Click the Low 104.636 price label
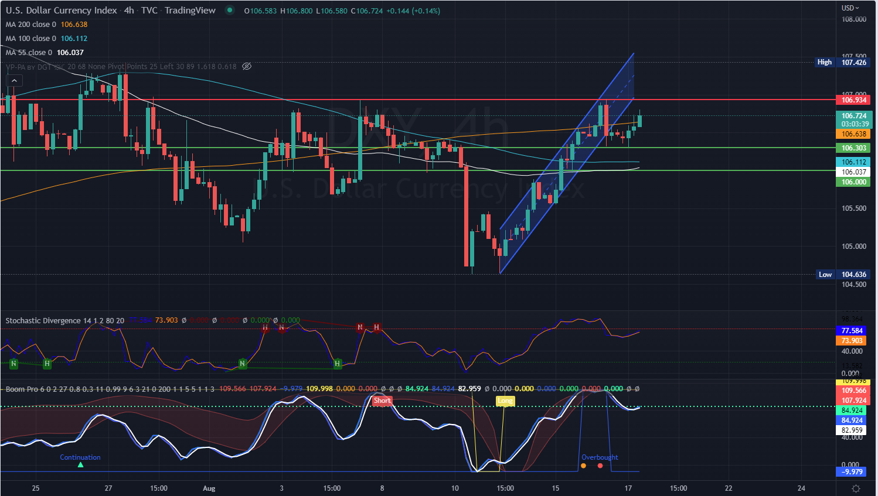The image size is (878, 496). [842, 274]
